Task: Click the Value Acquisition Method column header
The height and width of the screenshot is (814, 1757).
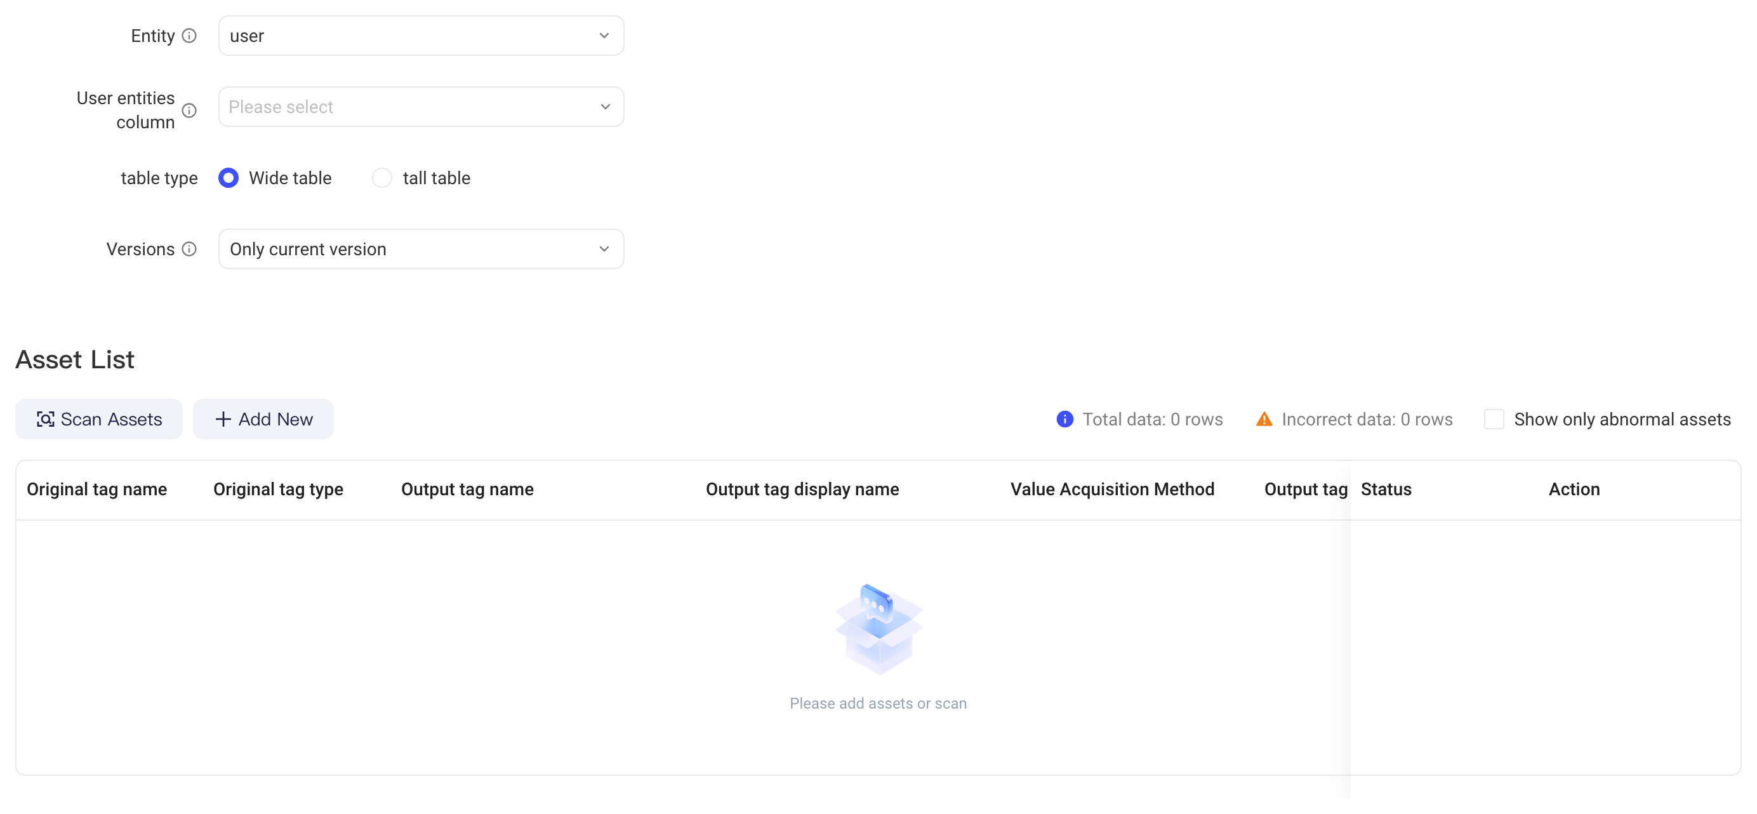Action: pyautogui.click(x=1113, y=489)
